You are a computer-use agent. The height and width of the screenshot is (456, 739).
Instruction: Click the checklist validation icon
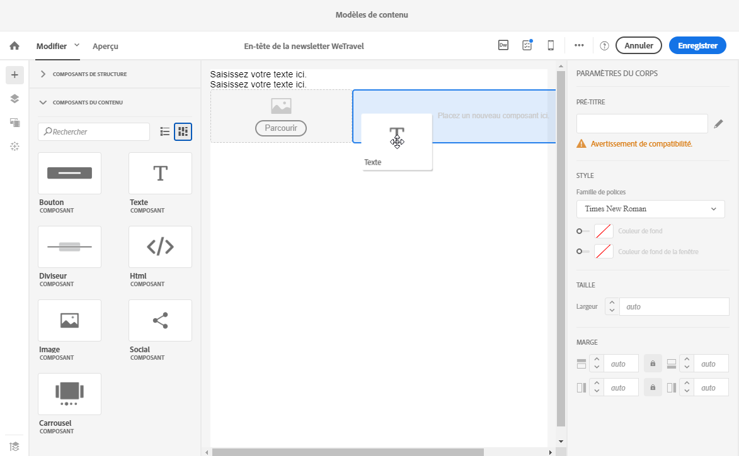tap(527, 45)
